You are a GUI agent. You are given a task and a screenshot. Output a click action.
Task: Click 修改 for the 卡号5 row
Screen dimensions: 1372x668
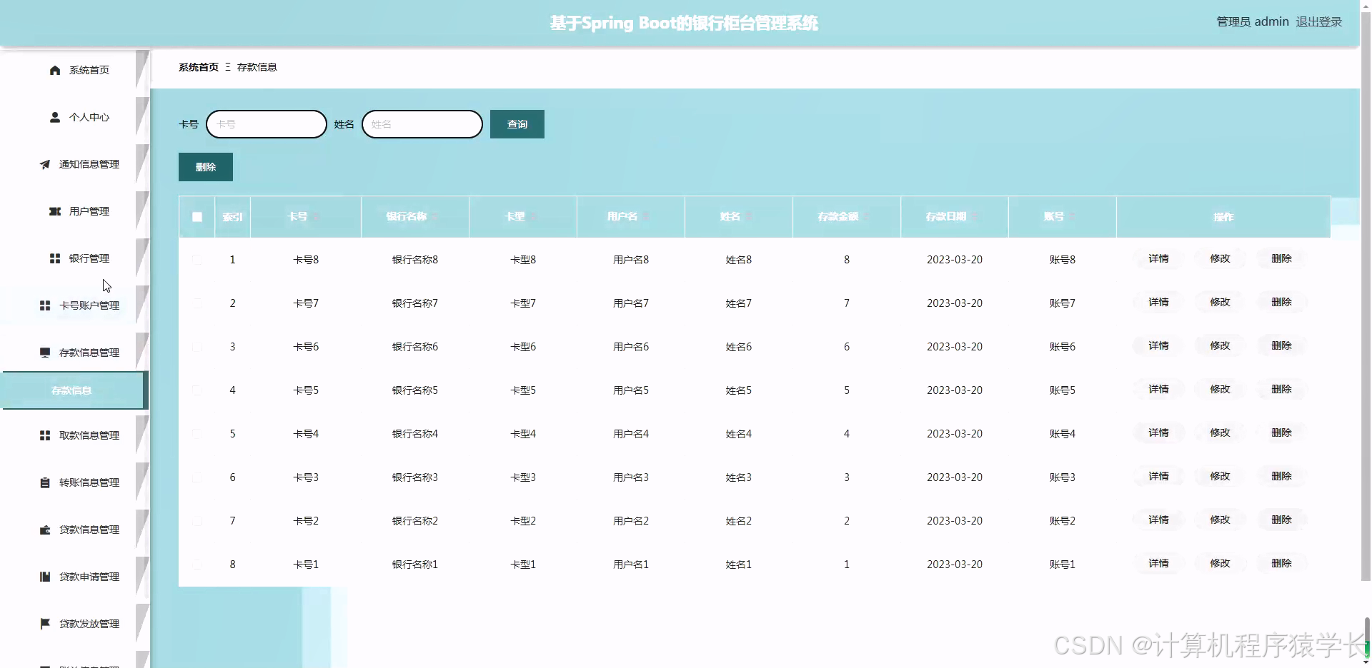coord(1221,390)
